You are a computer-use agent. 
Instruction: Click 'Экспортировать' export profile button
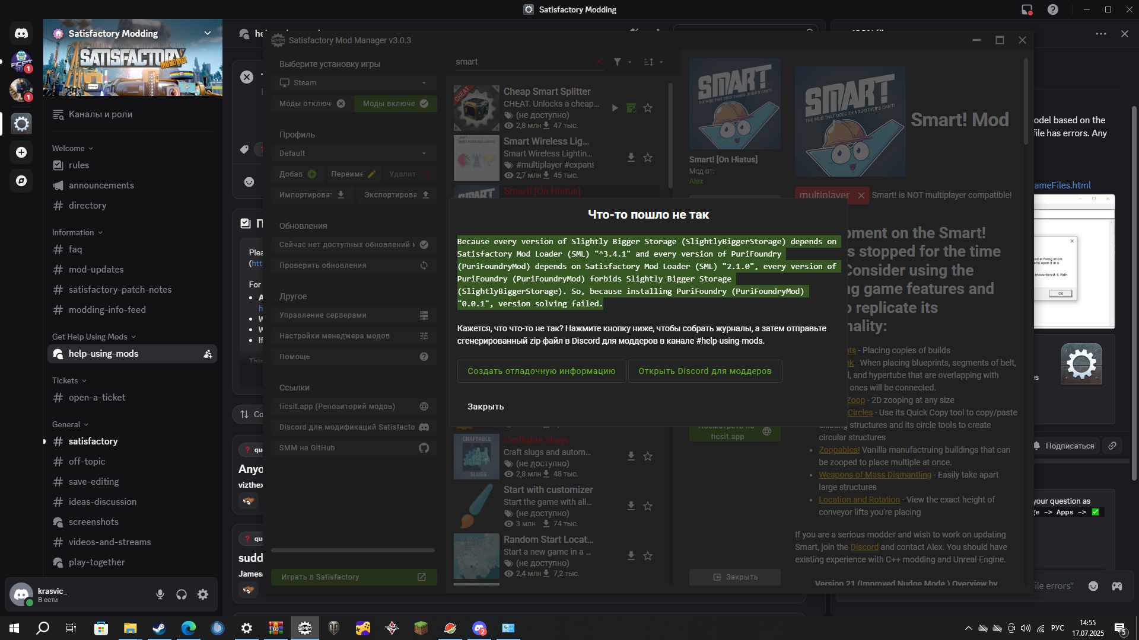397,195
